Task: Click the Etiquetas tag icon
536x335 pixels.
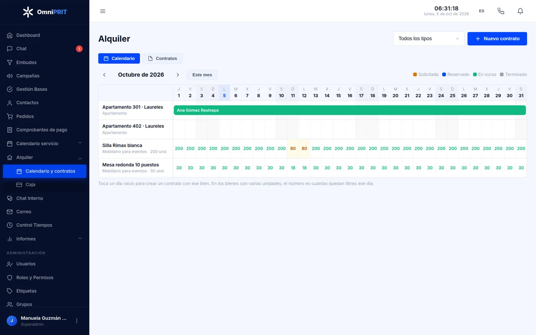Action: (10, 291)
